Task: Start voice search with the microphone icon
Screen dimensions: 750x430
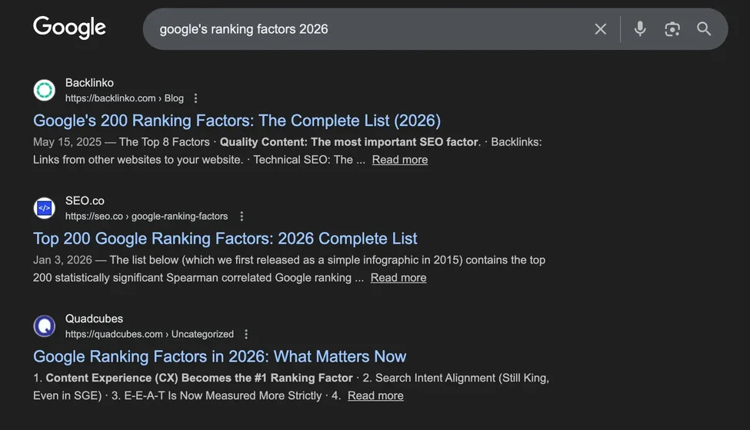Action: [x=640, y=29]
